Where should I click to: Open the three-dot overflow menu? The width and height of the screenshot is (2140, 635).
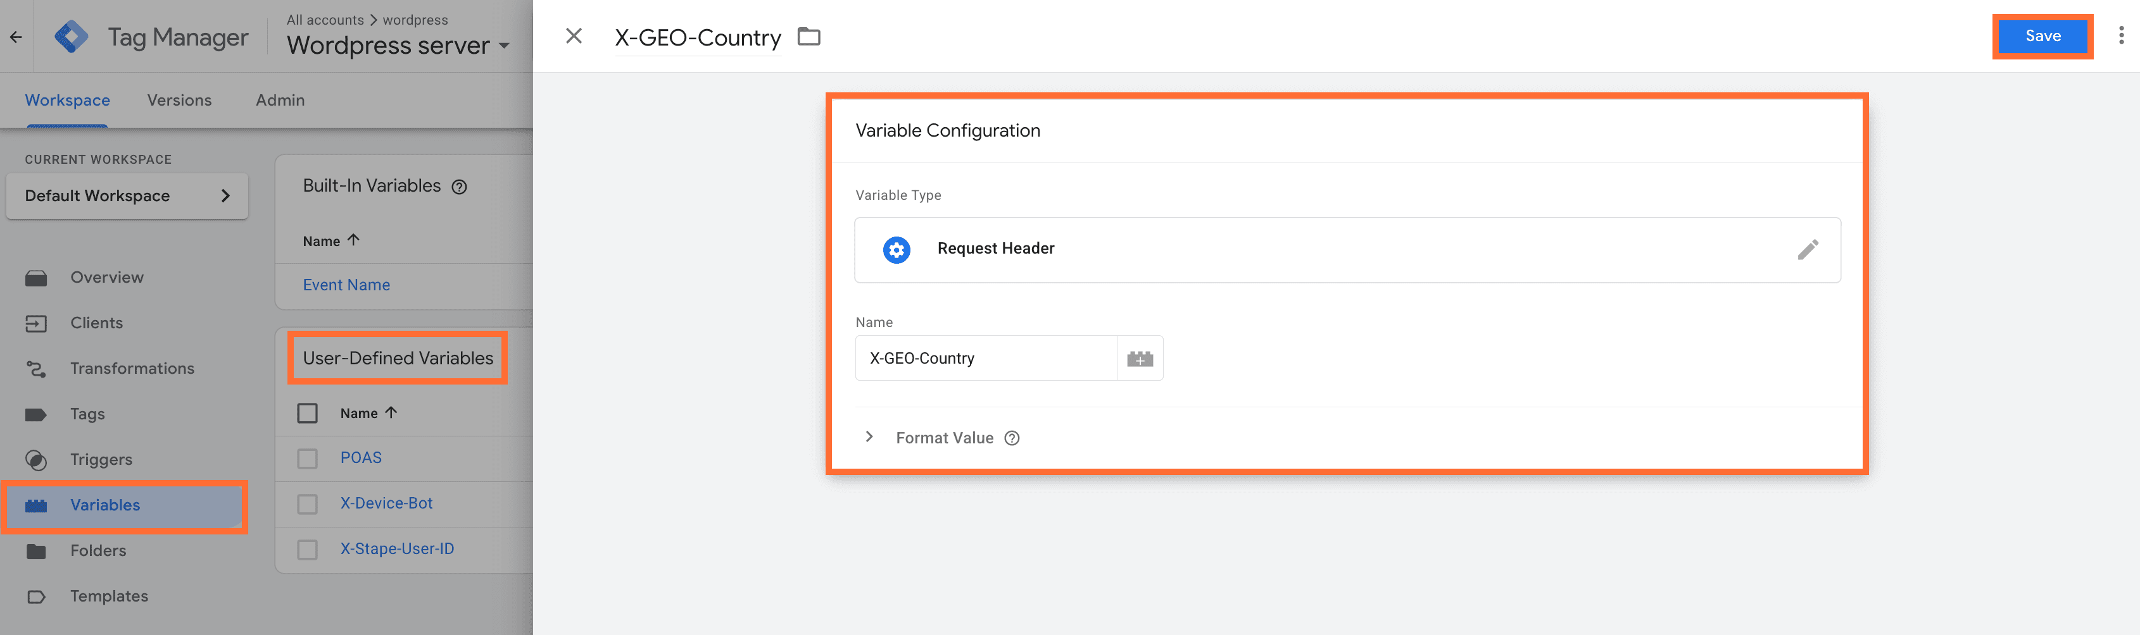(2121, 35)
